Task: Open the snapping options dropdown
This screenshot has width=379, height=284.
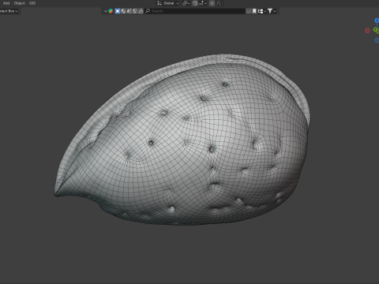Action: click(202, 3)
